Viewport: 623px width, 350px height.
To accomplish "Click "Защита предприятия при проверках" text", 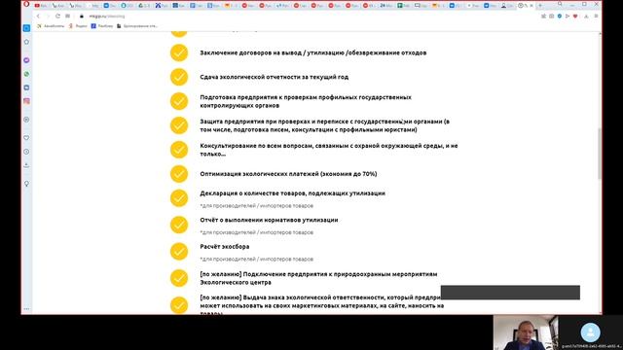I will 324,125.
